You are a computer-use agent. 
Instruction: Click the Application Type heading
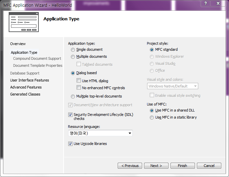coord(61,19)
